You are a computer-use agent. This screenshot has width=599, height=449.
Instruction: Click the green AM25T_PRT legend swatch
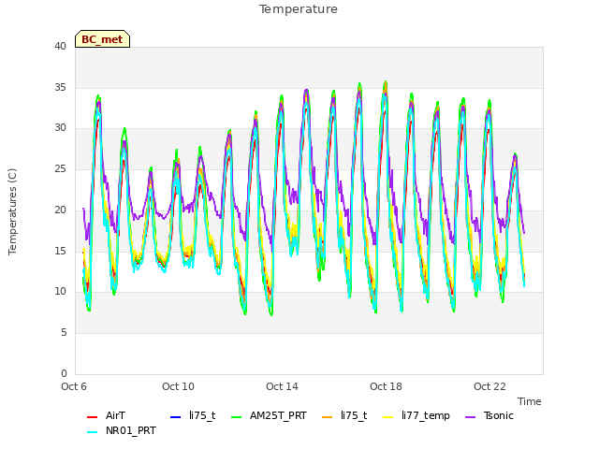click(237, 416)
